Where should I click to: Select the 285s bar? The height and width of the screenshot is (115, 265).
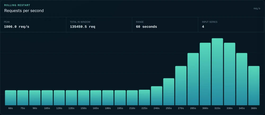click(x=193, y=79)
